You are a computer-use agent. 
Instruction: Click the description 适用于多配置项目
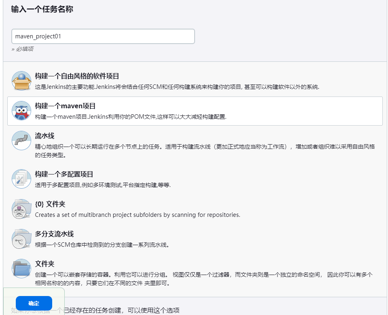(103, 185)
